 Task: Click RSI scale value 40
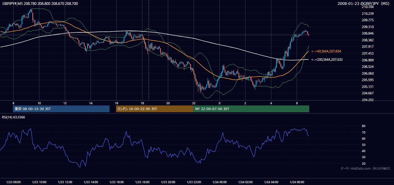363,151
